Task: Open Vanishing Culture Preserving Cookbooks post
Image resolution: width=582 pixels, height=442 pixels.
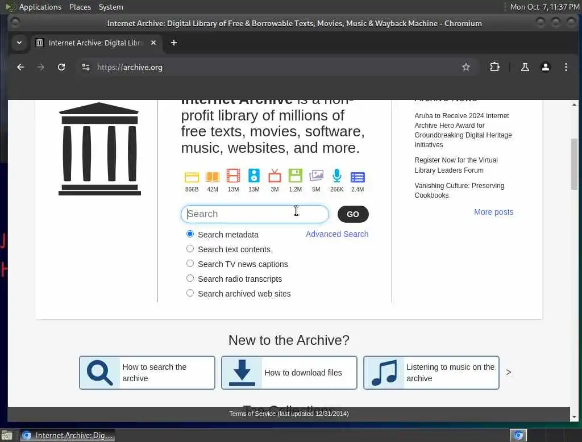Action: [459, 190]
